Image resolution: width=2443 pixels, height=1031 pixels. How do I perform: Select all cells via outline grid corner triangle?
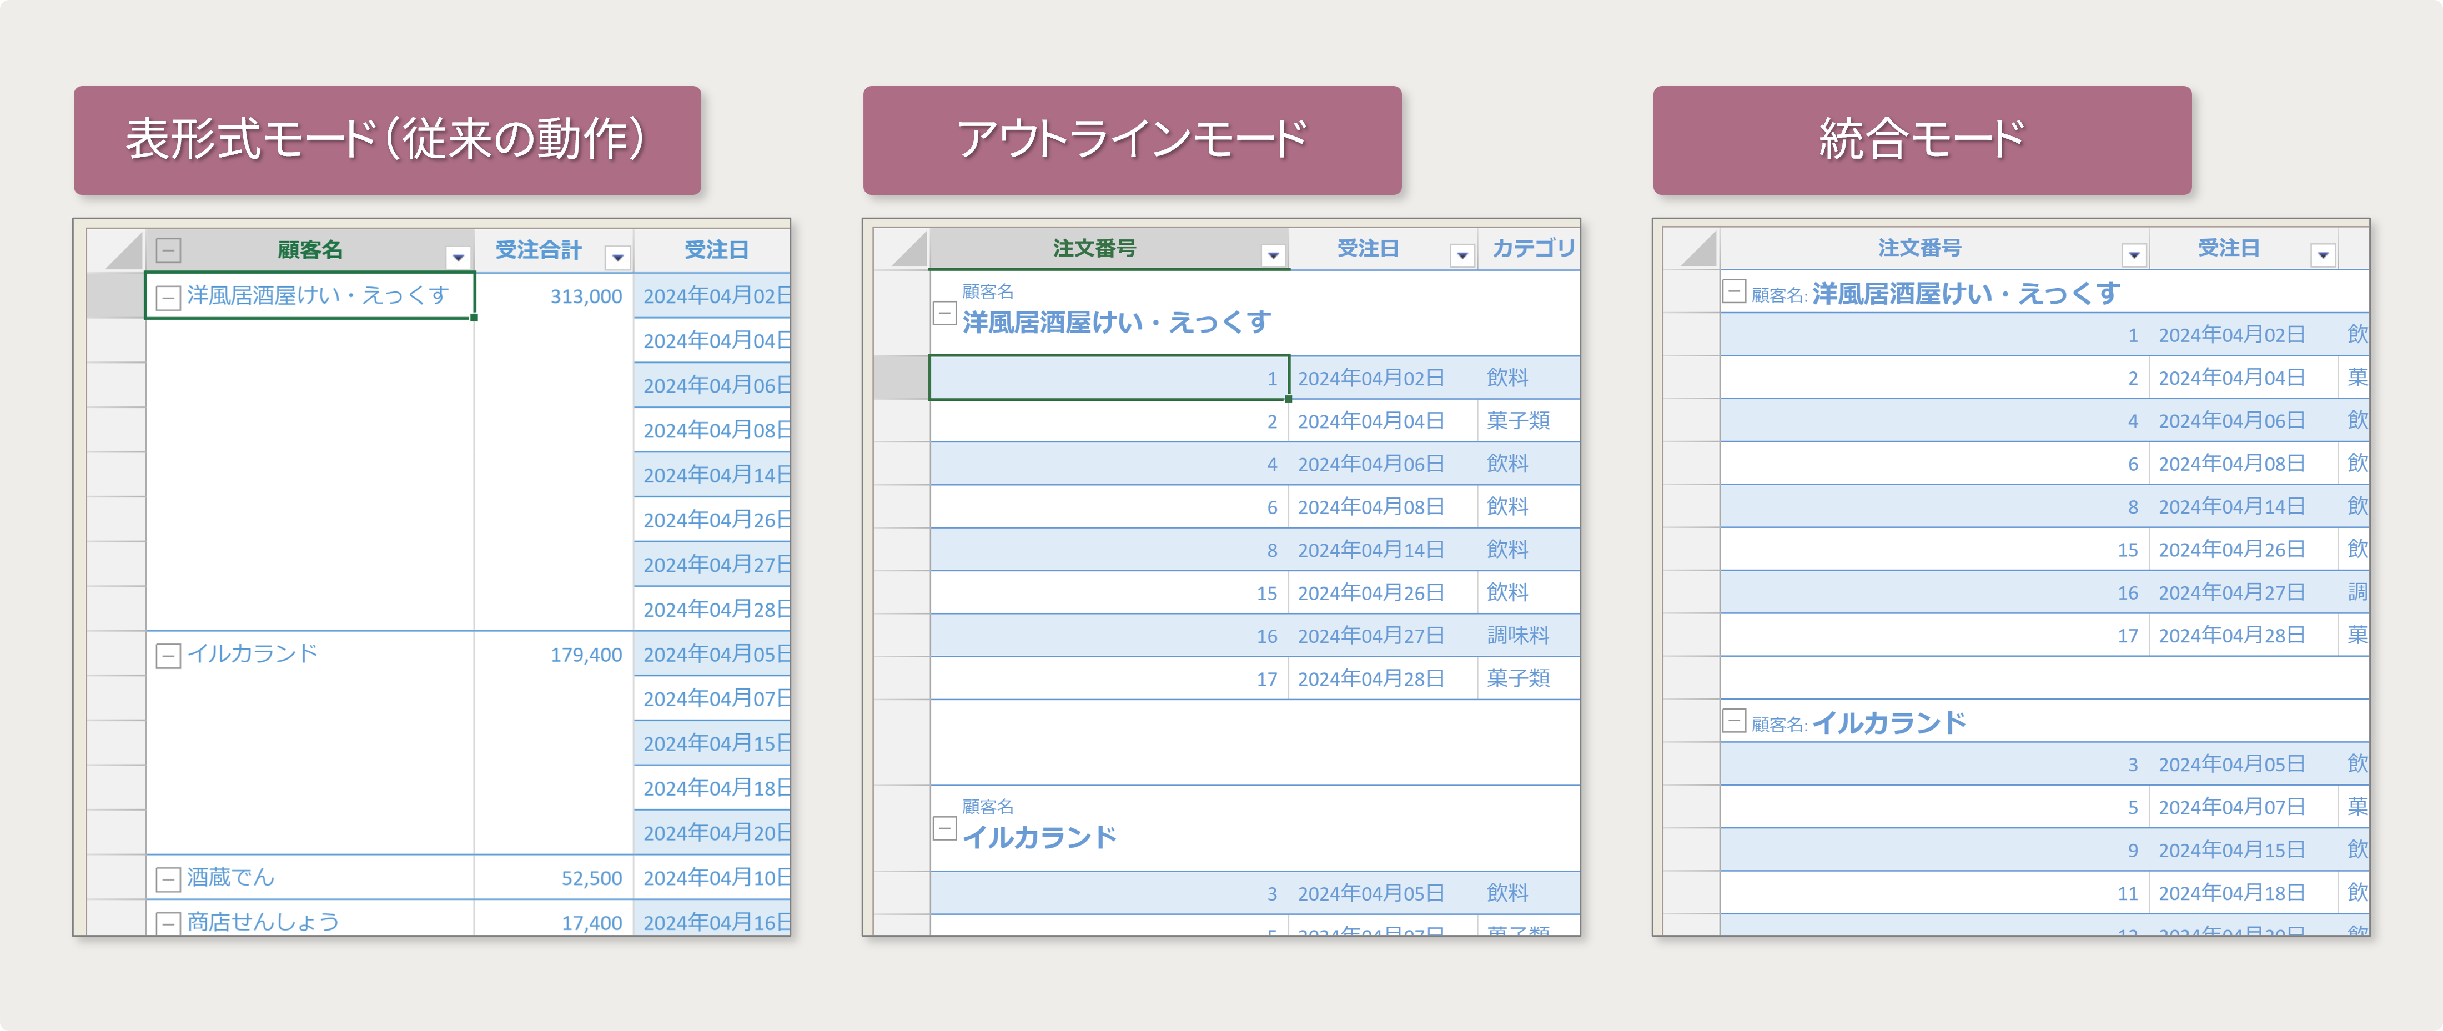[x=909, y=249]
